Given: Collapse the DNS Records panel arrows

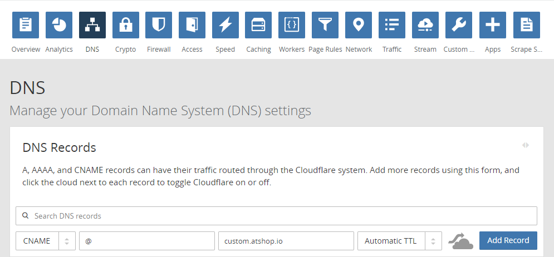Looking at the screenshot, I should coord(526,145).
